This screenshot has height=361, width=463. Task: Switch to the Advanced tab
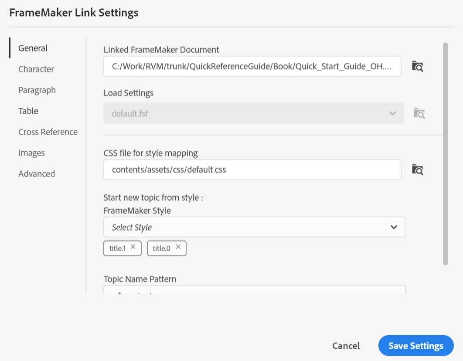(x=37, y=174)
